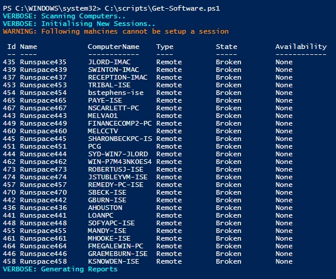The height and width of the screenshot is (279, 336).
Task: Click the 'Type' column header
Action: (x=165, y=47)
